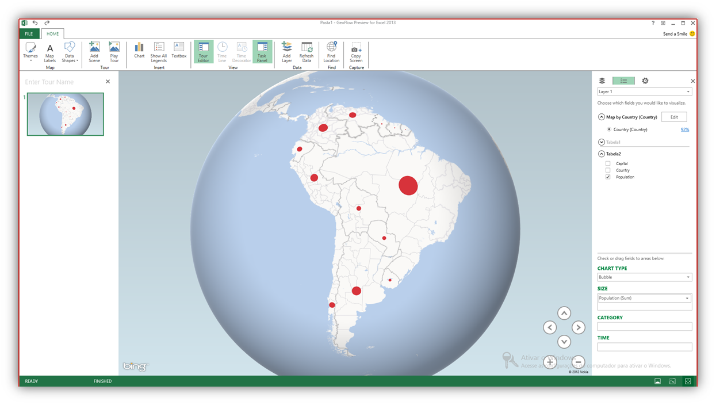Switch to the FILE tab
This screenshot has width=716, height=405.
pos(28,33)
